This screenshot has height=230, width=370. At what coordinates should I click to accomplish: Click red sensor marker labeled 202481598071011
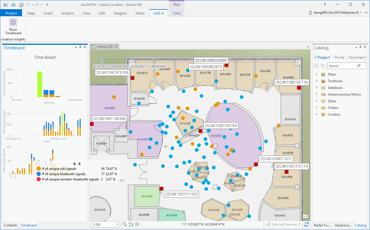tap(256, 164)
